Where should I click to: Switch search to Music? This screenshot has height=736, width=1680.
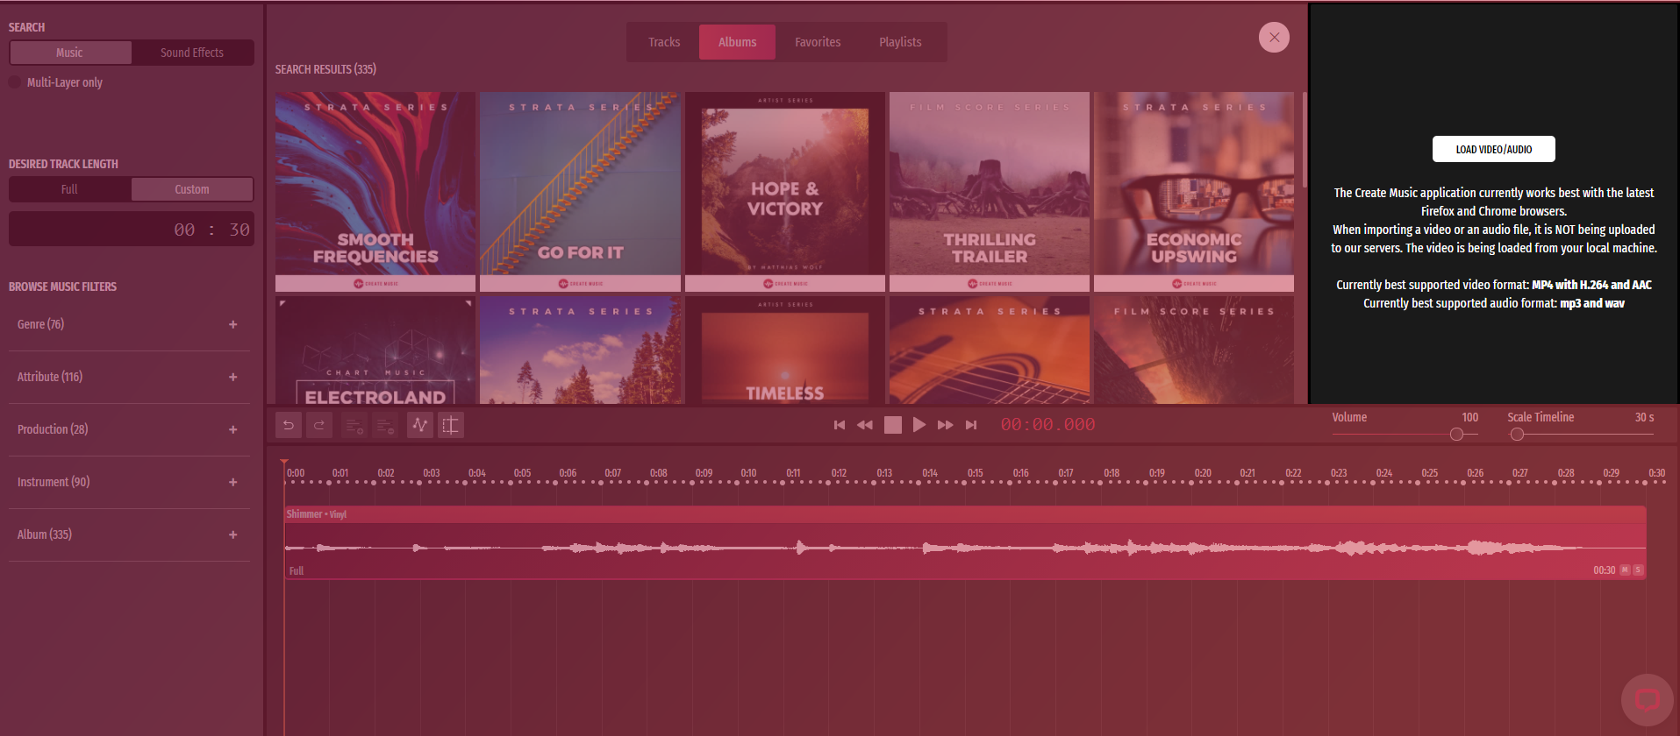coord(70,53)
